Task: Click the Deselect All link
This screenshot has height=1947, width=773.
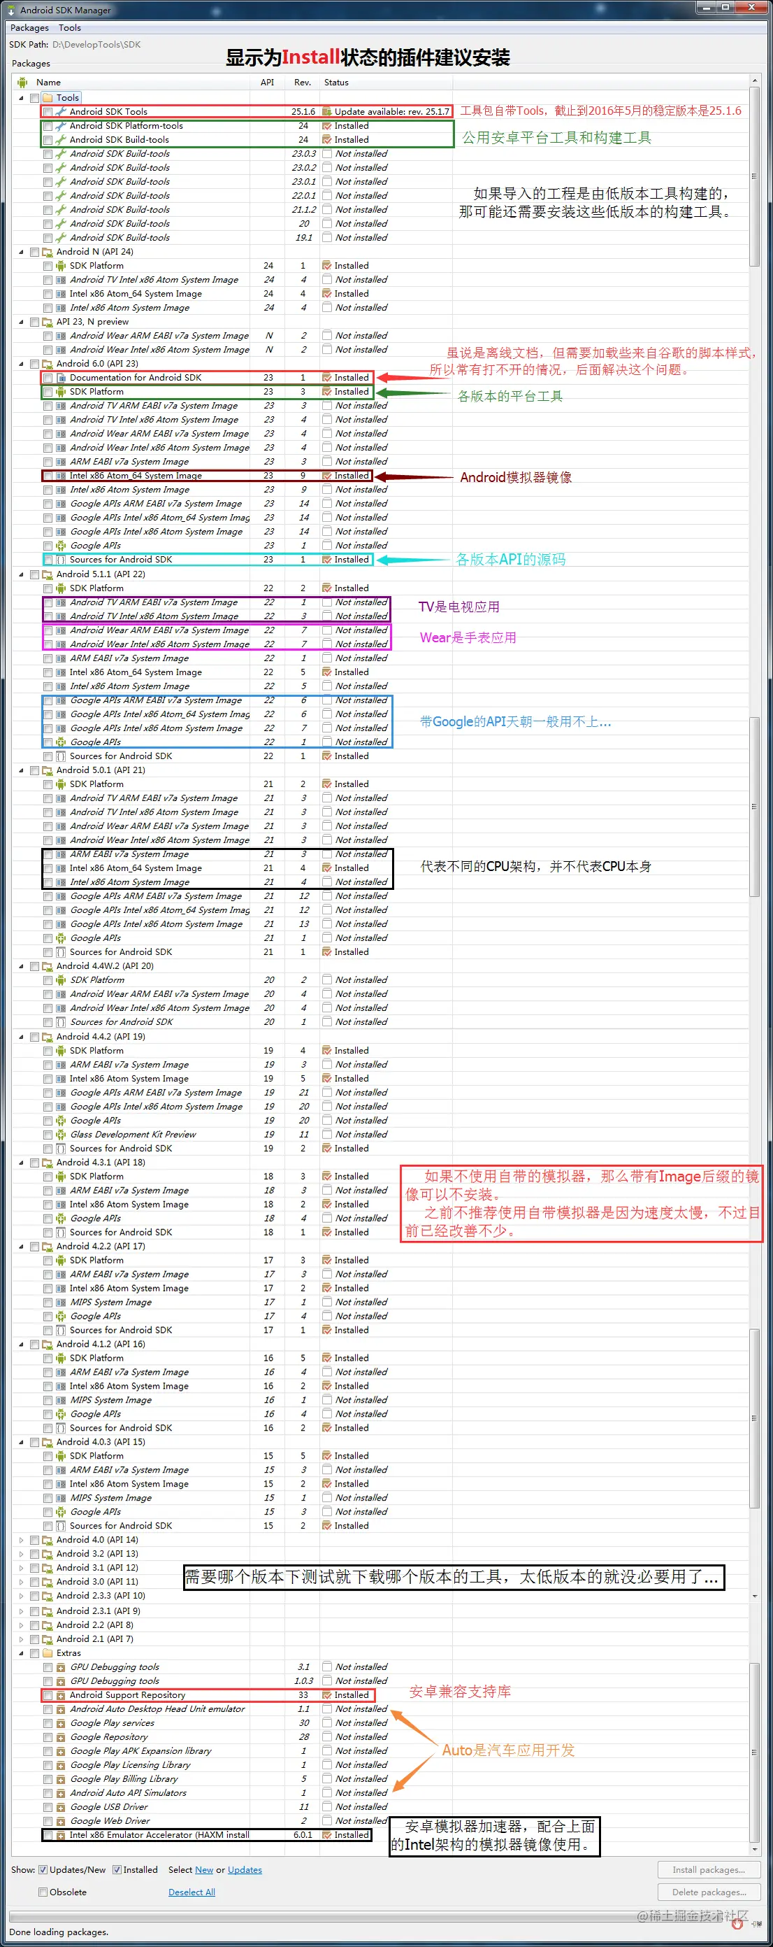Action: (x=192, y=1892)
